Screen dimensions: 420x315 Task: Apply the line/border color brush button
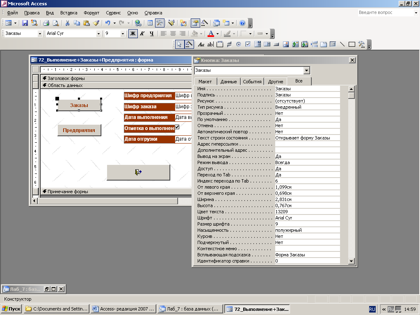pyautogui.click(x=227, y=34)
